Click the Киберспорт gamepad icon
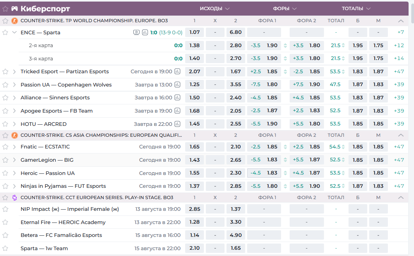 coord(14,9)
